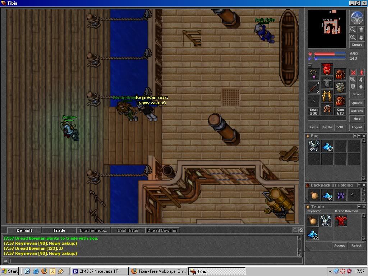
Task: Set chase opponent mode
Action: 361,79
